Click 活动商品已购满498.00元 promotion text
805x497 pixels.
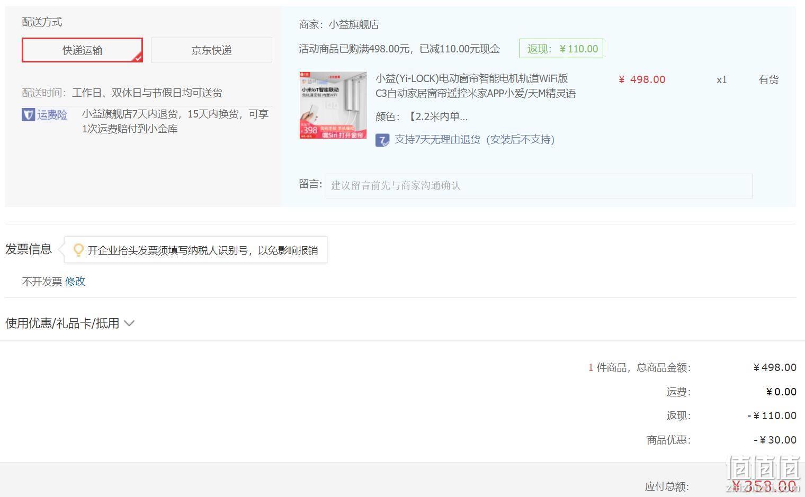click(399, 49)
